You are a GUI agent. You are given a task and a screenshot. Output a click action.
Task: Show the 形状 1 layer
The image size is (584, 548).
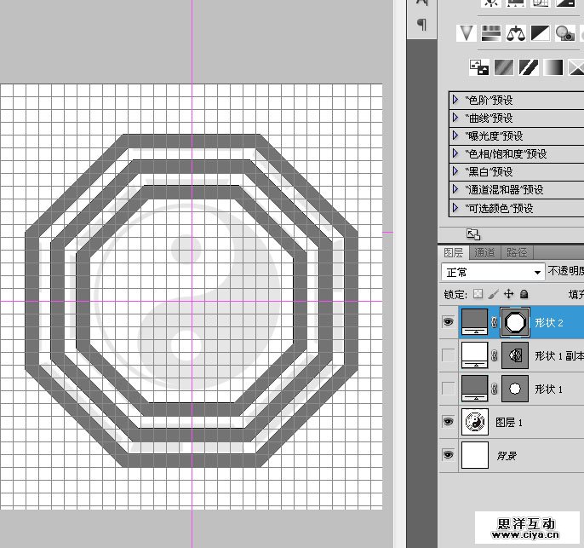point(448,389)
